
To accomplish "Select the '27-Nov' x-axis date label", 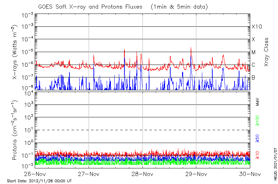I will [89, 174].
